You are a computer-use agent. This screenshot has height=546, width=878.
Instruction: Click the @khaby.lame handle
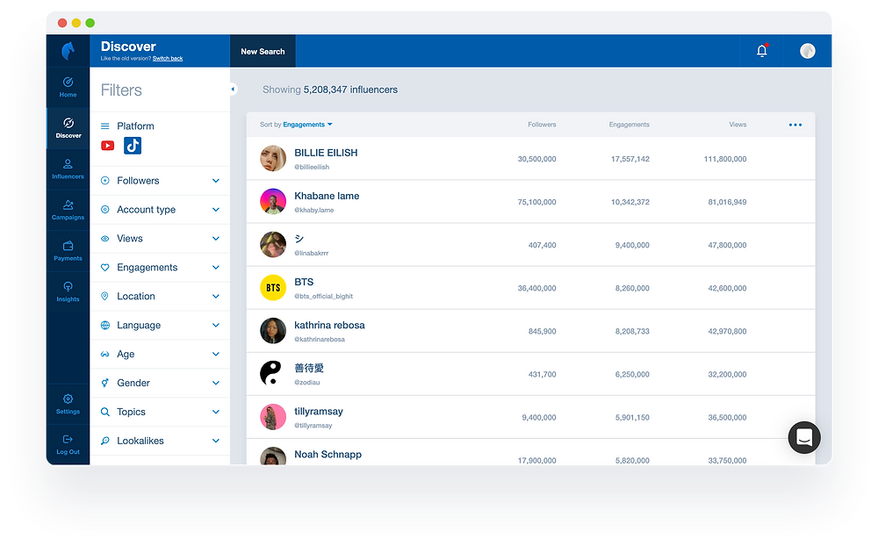point(314,210)
